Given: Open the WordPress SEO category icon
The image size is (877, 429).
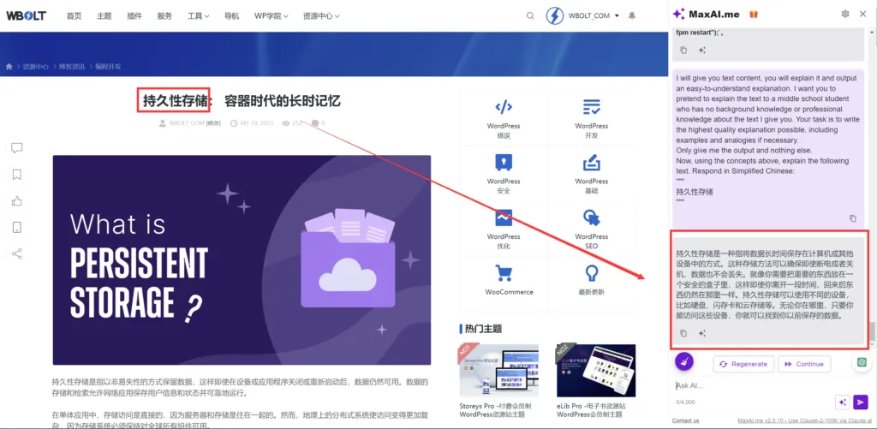Looking at the screenshot, I should [591, 217].
